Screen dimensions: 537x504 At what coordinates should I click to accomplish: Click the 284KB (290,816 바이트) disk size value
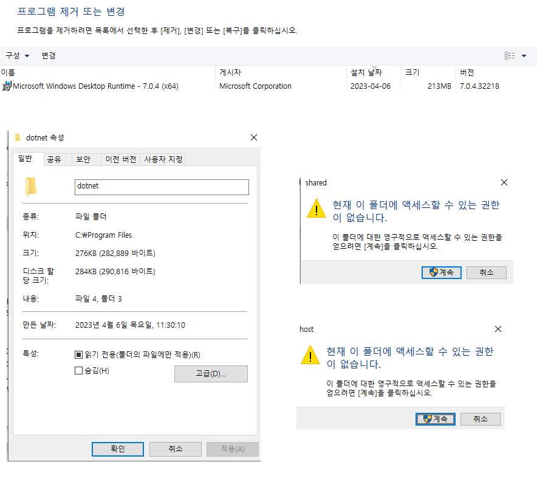pyautogui.click(x=115, y=271)
